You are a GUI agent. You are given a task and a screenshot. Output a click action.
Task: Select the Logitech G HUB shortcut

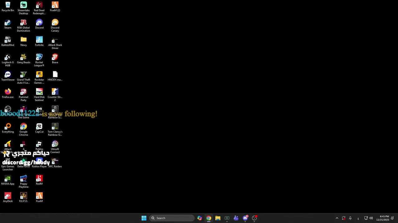coord(8,60)
